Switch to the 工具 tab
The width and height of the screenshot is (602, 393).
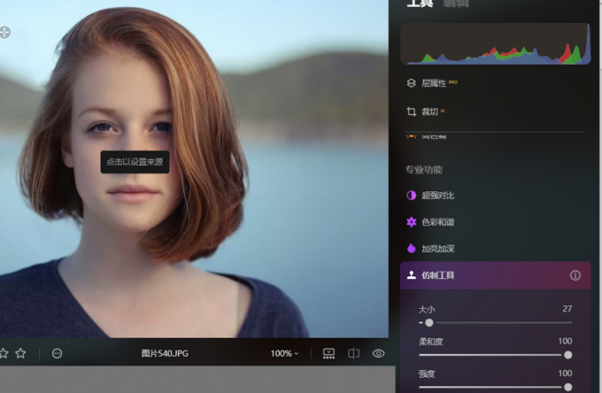point(420,3)
